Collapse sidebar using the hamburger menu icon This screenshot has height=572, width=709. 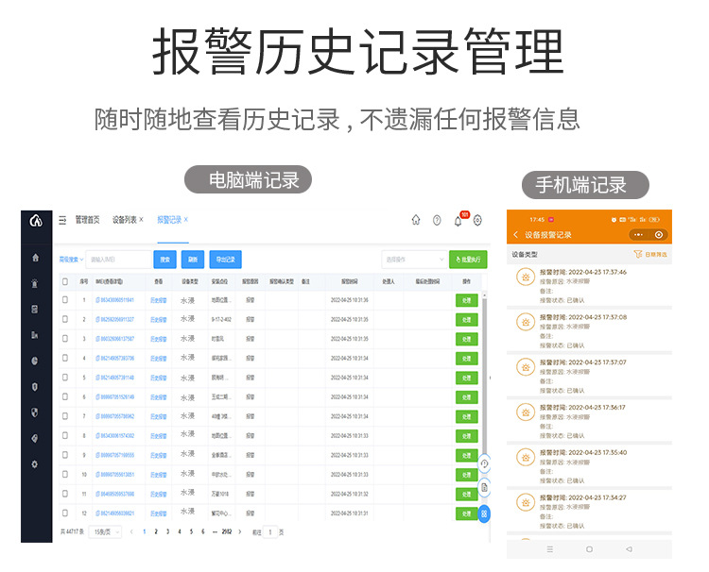62,220
